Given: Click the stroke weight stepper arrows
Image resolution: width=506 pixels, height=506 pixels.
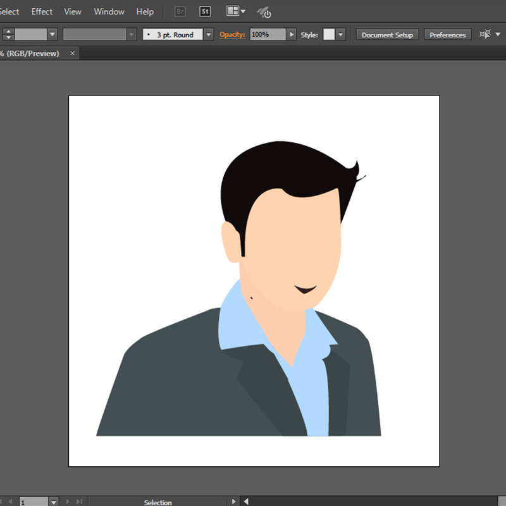Looking at the screenshot, I should coord(8,35).
